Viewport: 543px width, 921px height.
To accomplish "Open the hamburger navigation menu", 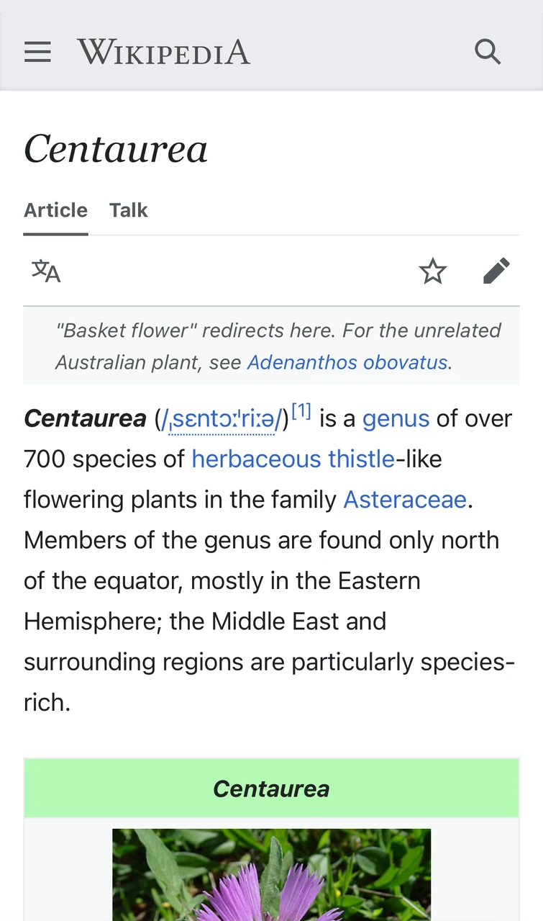I will pos(37,51).
